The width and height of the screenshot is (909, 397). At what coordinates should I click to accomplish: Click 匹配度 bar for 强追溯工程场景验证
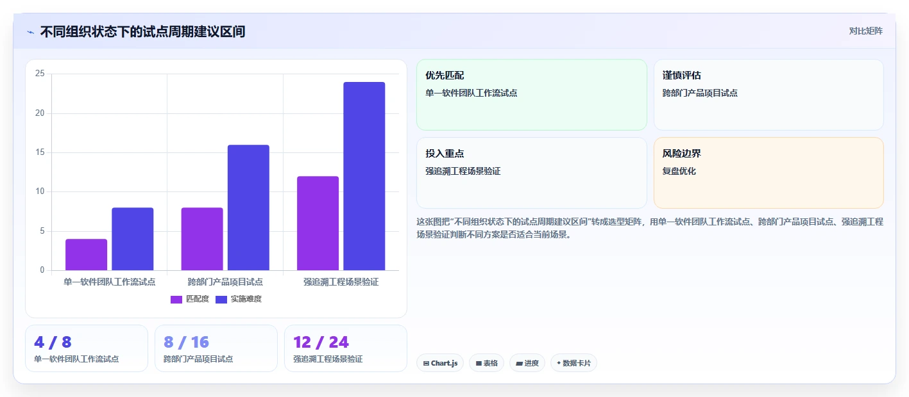[x=318, y=223]
